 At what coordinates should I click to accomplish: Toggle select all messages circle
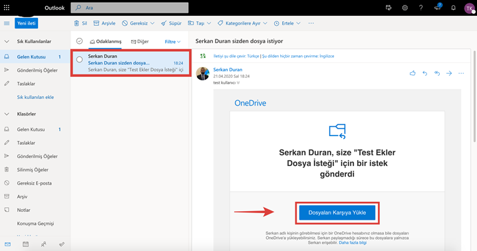click(79, 41)
